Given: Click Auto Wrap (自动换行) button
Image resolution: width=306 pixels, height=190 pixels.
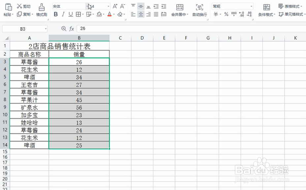Looking at the screenshot, I should click(x=199, y=10).
